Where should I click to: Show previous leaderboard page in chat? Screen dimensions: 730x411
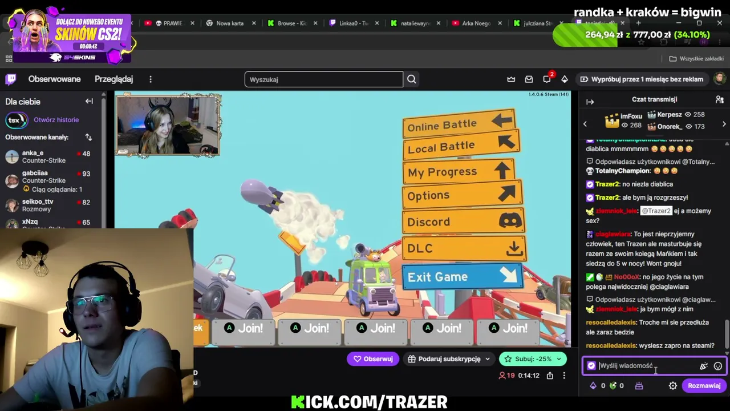585,124
